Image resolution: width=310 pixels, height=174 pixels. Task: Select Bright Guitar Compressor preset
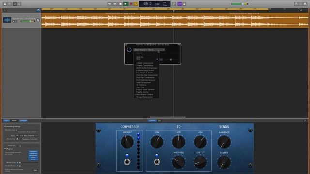click(x=146, y=68)
